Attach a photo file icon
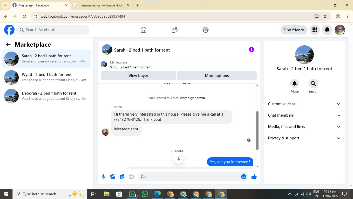 click(113, 177)
